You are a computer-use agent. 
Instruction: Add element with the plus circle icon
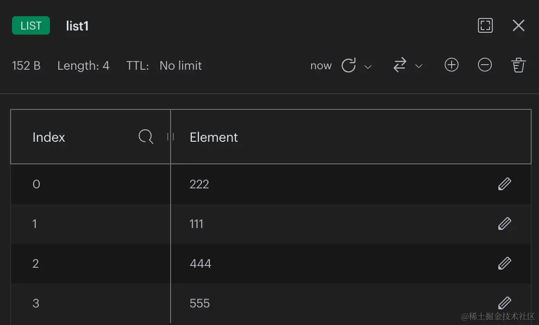[451, 65]
